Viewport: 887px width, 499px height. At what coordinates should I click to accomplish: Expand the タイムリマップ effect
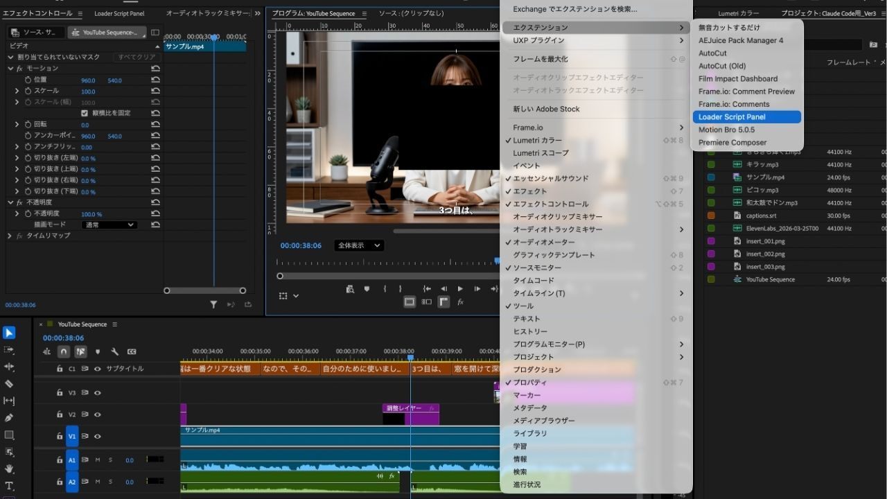[10, 236]
